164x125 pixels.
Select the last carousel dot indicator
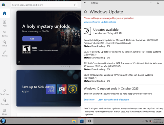click(69, 67)
